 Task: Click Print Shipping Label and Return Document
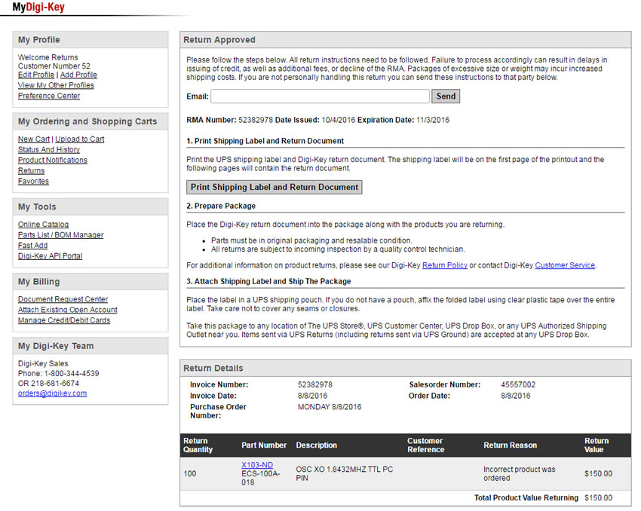[x=274, y=187]
